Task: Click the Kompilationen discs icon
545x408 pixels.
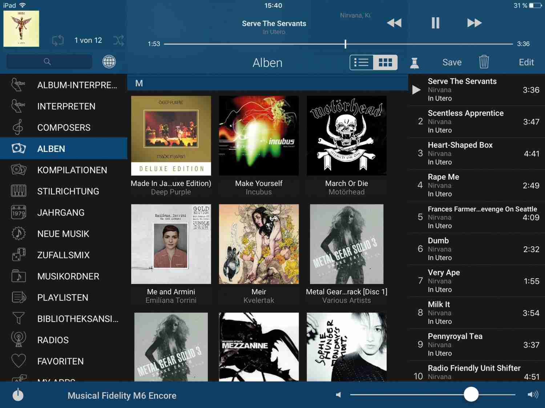Action: click(x=19, y=170)
